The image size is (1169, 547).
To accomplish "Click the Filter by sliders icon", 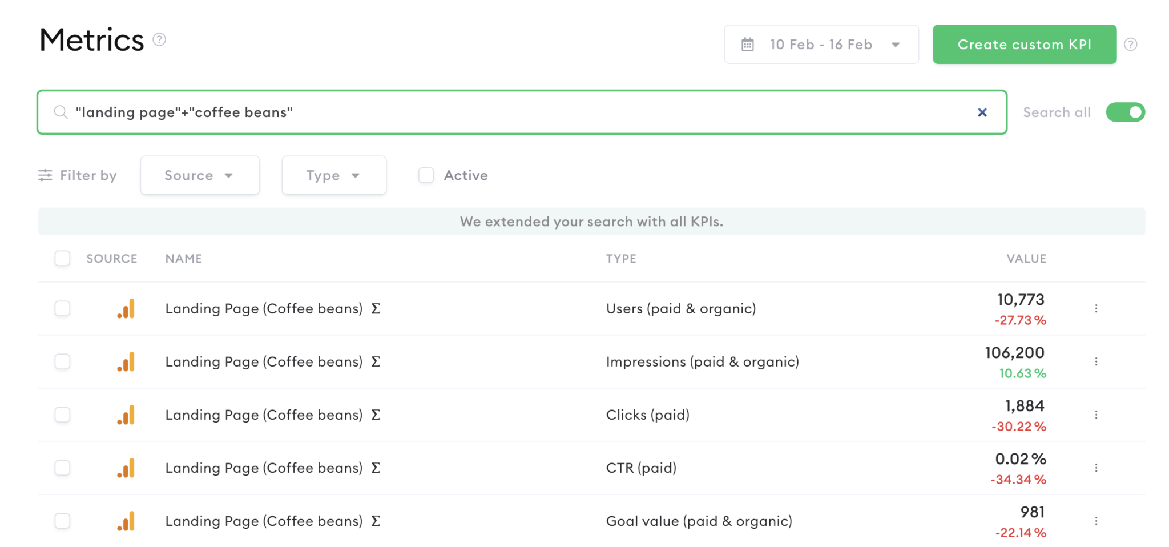I will (x=46, y=175).
